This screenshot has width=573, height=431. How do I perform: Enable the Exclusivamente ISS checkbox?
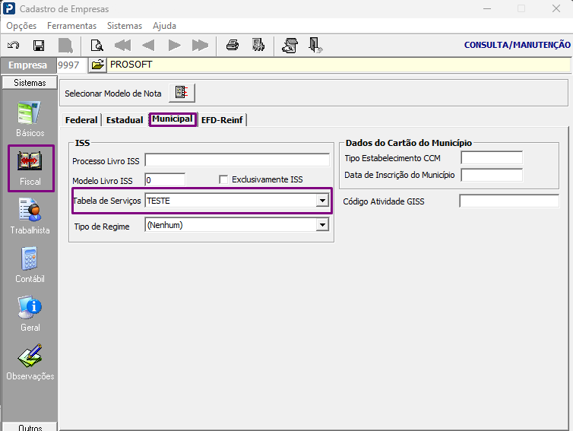tap(223, 179)
